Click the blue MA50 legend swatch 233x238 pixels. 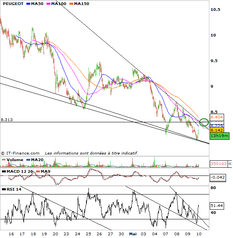coord(28,4)
